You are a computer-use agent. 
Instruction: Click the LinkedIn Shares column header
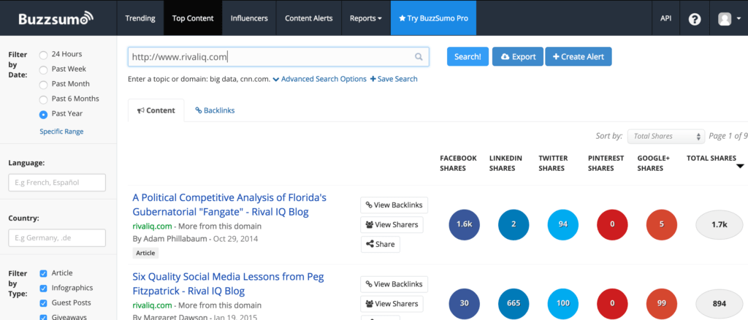tap(505, 163)
